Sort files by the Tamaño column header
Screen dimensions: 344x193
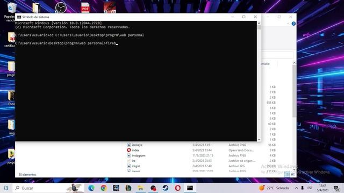(x=265, y=64)
